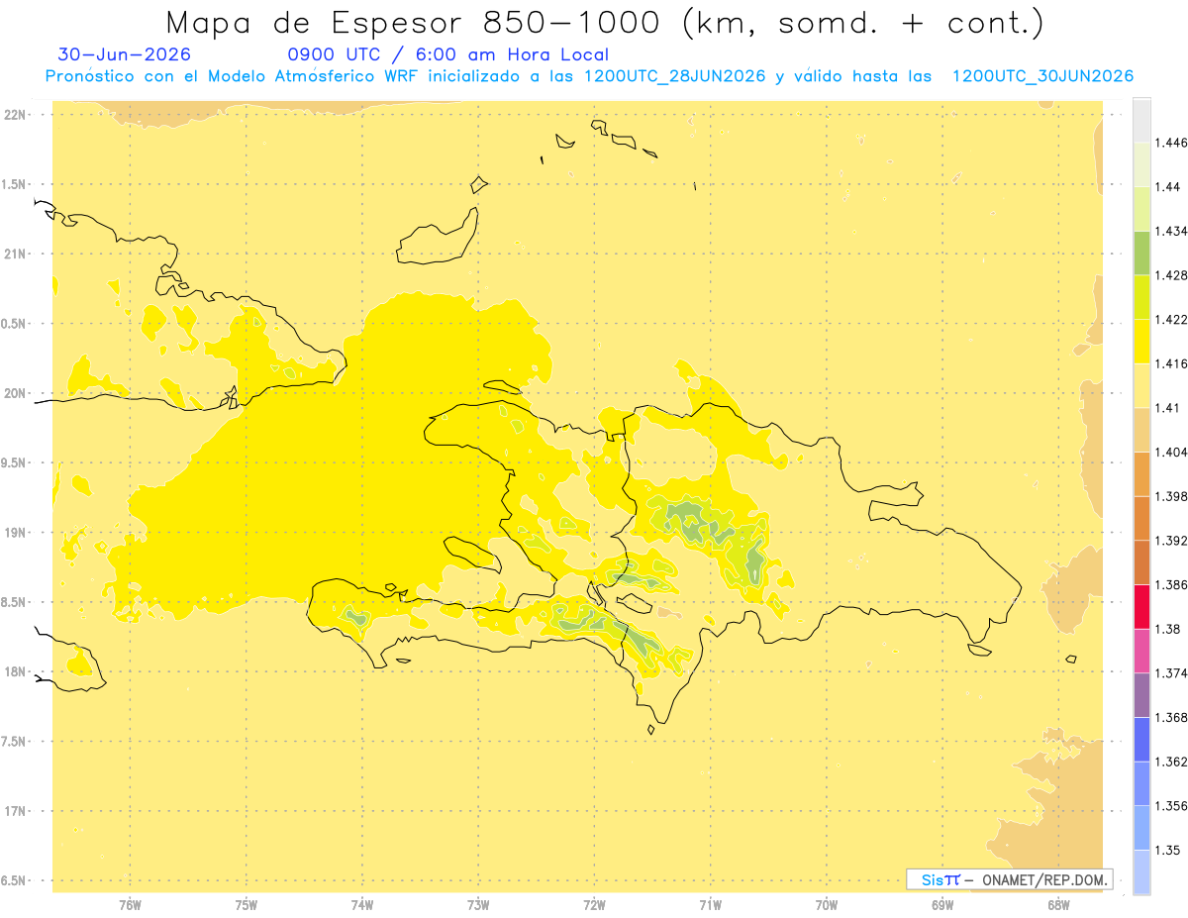
Task: Click the legend value '1.38'
Action: coord(1168,629)
